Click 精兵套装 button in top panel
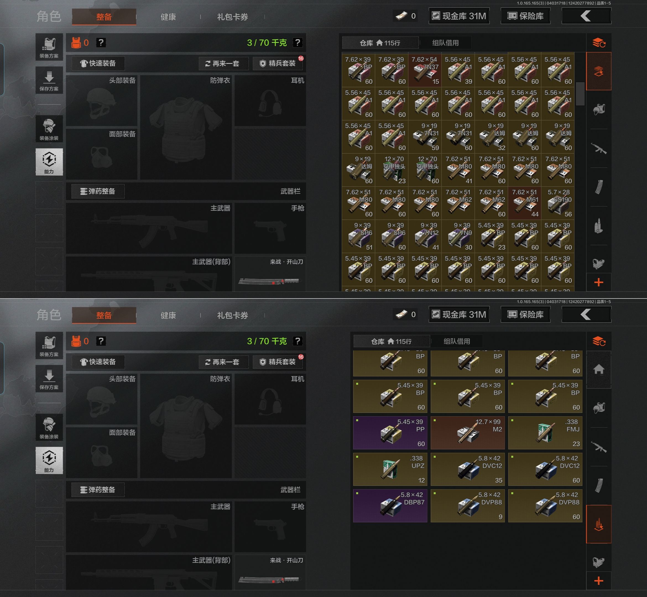 pos(278,63)
